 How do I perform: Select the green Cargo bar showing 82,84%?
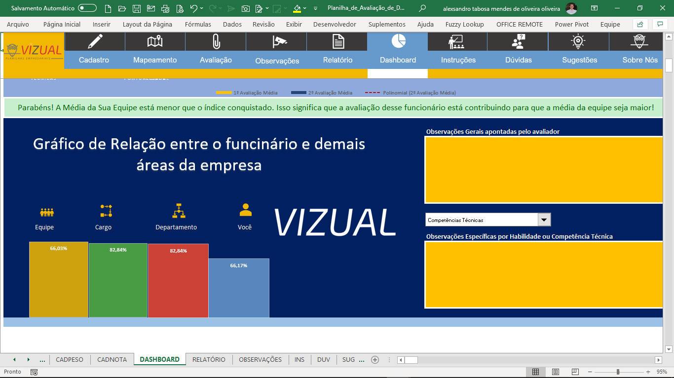[118, 281]
